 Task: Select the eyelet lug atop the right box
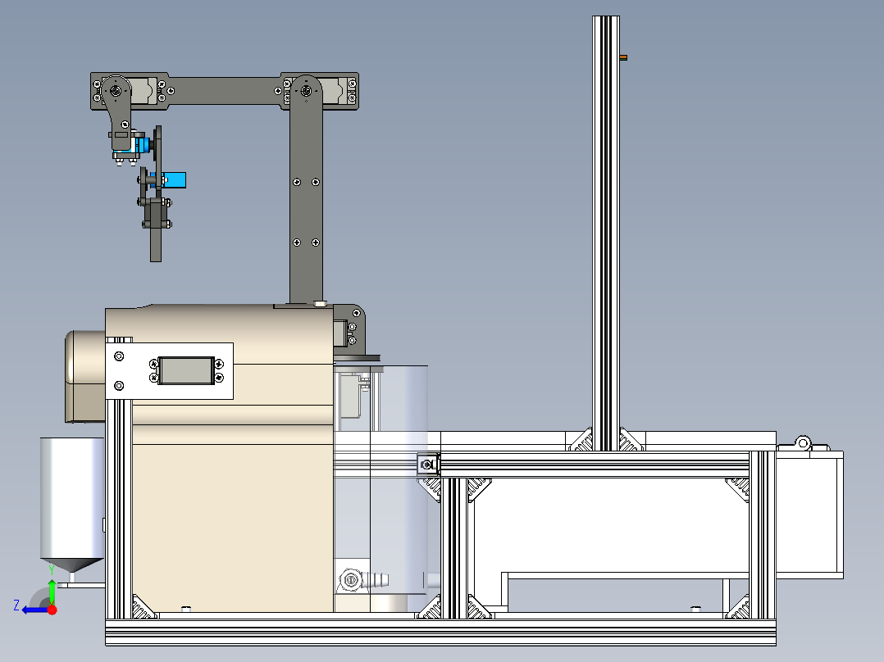[x=803, y=442]
